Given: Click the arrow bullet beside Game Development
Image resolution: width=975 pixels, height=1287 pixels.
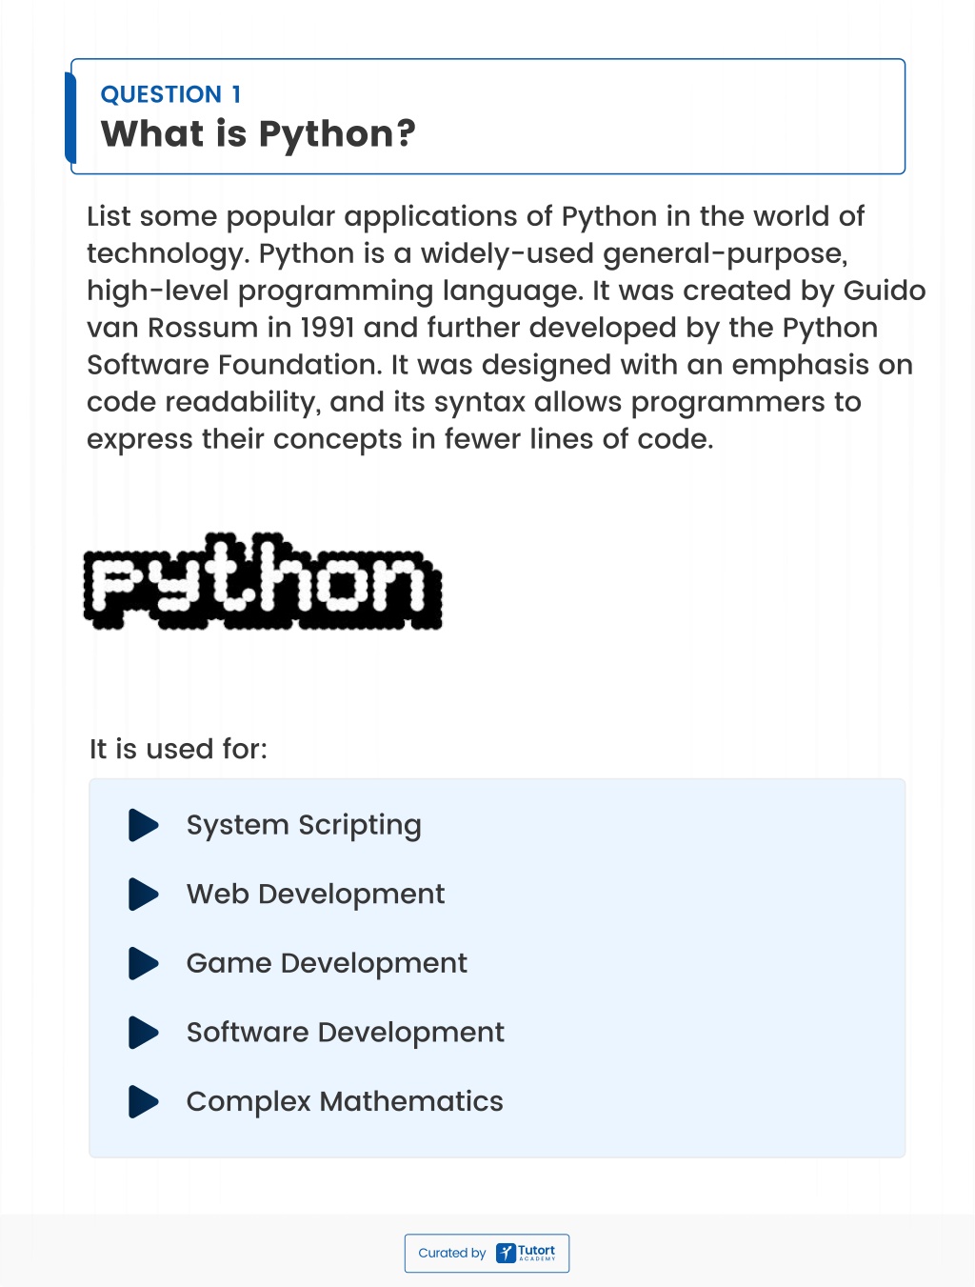Looking at the screenshot, I should (x=144, y=963).
